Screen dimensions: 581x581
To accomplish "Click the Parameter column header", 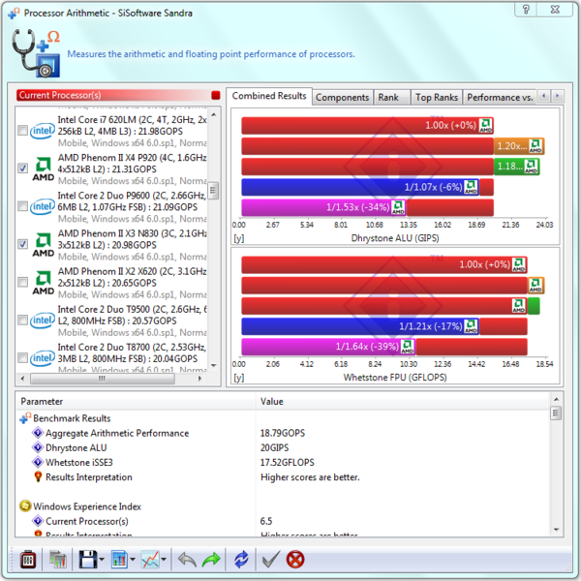I will 136,401.
